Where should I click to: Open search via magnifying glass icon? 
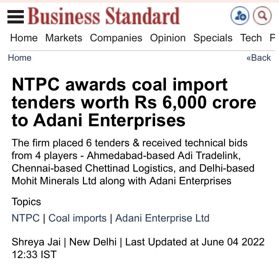pos(262,16)
